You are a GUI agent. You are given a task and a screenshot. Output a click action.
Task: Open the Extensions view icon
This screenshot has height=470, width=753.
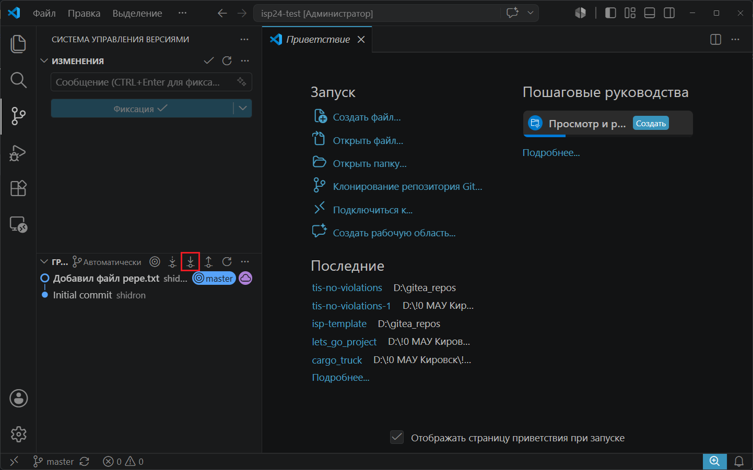[x=18, y=188]
